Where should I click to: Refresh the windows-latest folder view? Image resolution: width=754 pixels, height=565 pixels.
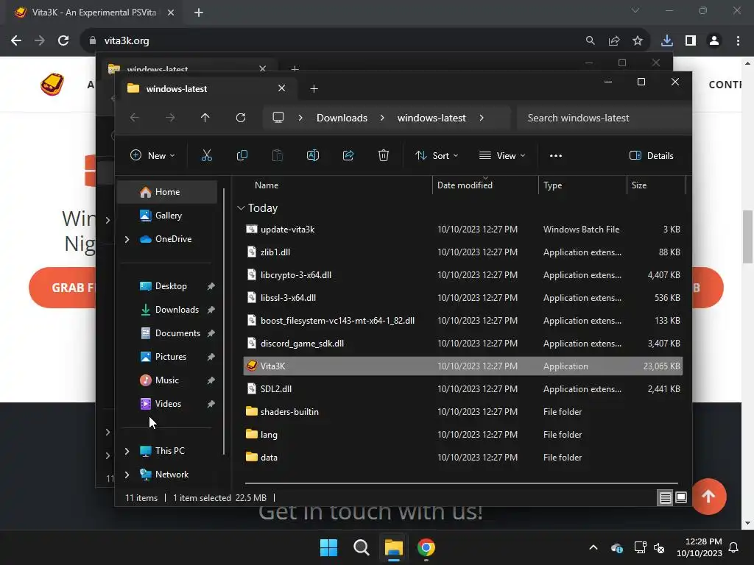[241, 118]
